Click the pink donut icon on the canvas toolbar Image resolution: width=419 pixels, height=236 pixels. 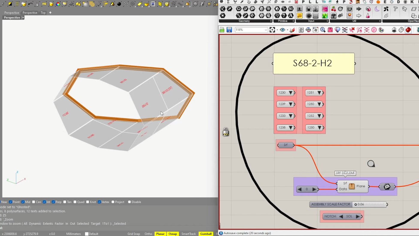[x=374, y=30]
